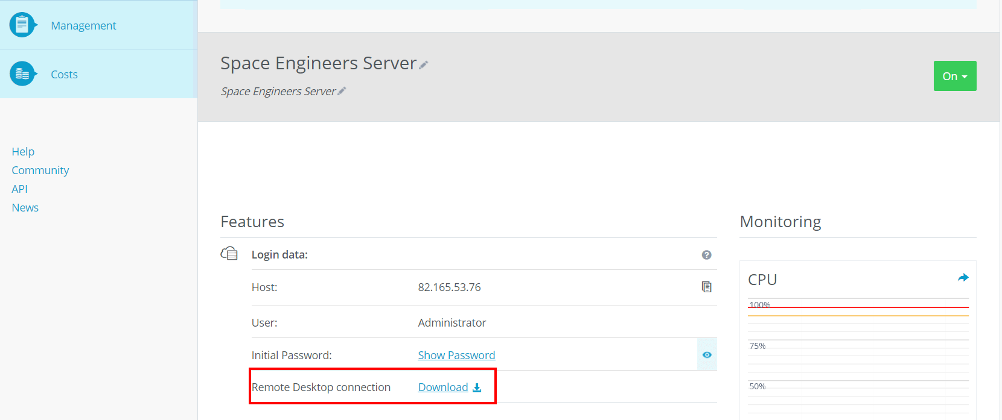Download the Remote Desktop connection file
The image size is (1002, 420).
click(443, 387)
